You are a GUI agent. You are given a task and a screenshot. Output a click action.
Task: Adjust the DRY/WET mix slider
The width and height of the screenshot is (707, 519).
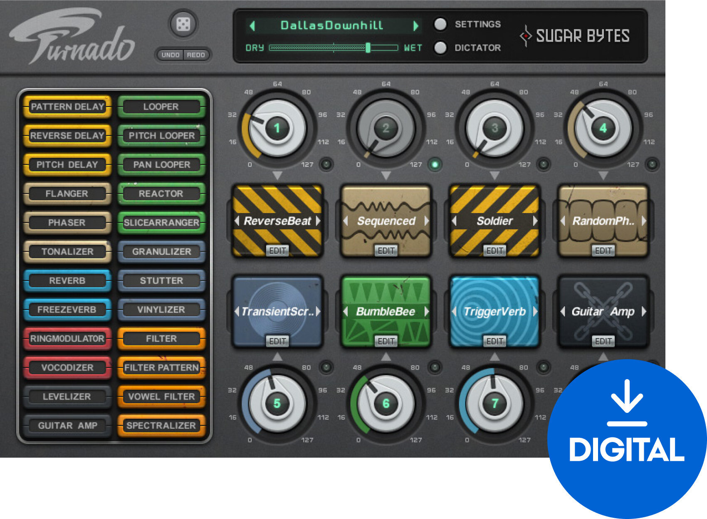click(x=368, y=48)
